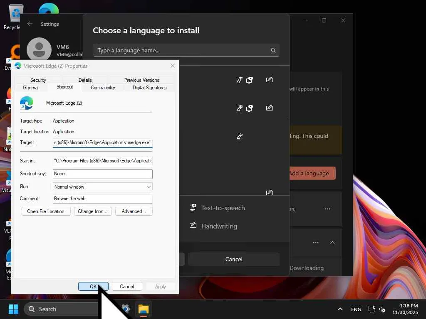The width and height of the screenshot is (426, 319).
Task: Click the Handwriting legend icon
Action: pos(193,225)
